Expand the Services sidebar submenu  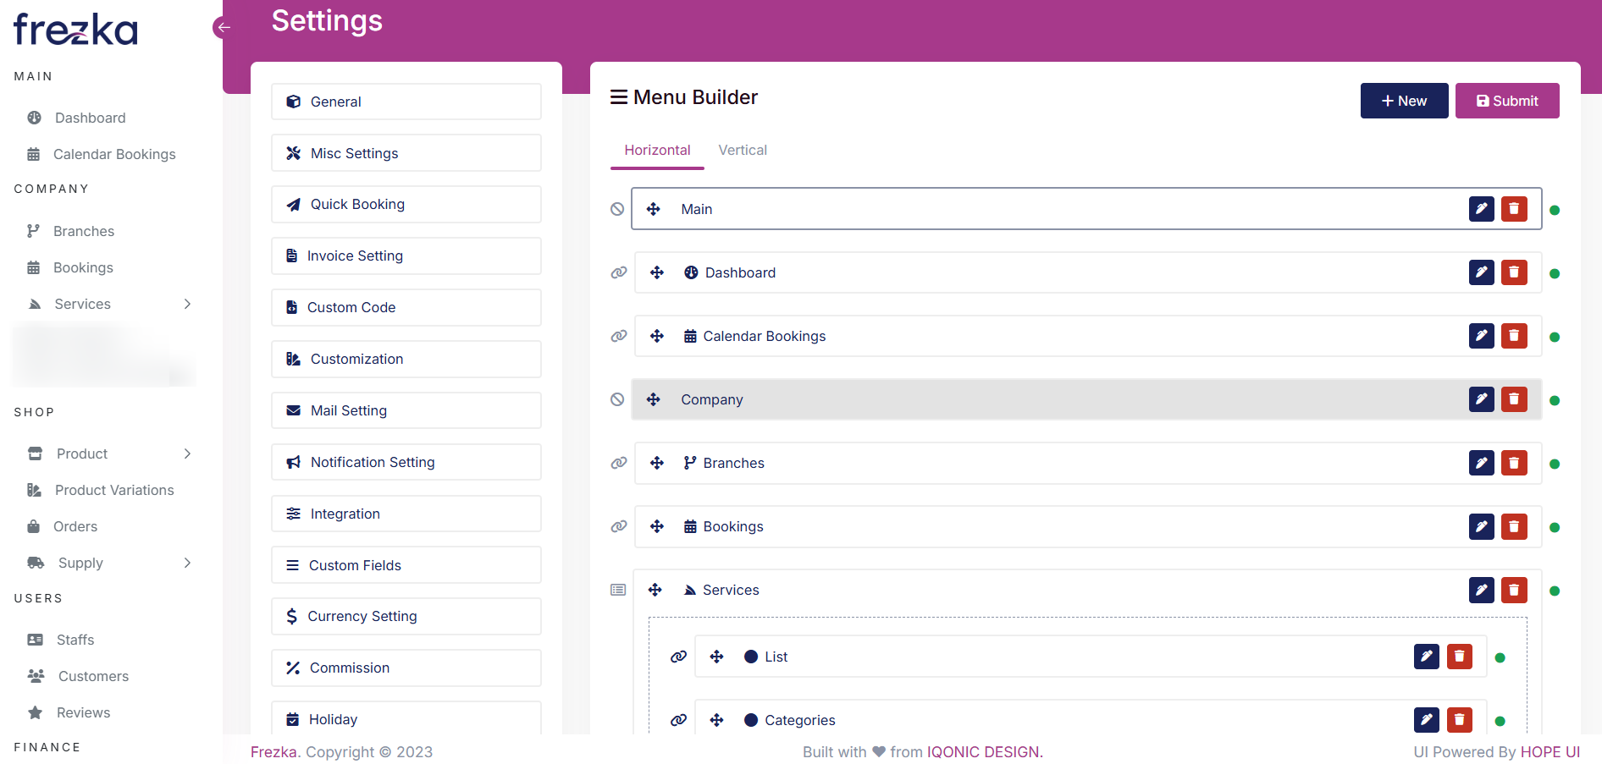click(x=187, y=304)
